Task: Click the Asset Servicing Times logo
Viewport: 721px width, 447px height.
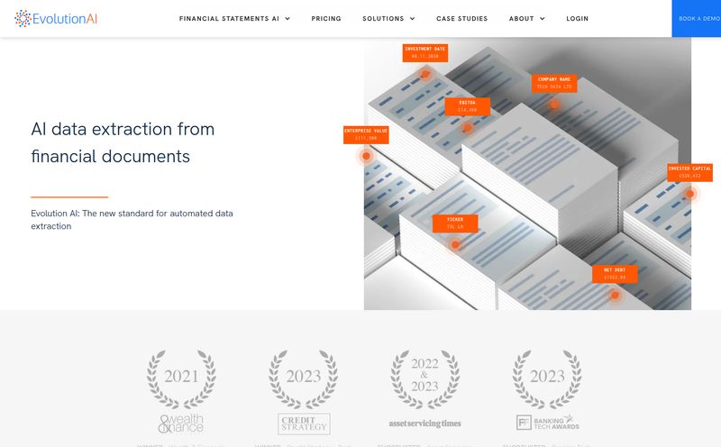Action: [x=425, y=423]
